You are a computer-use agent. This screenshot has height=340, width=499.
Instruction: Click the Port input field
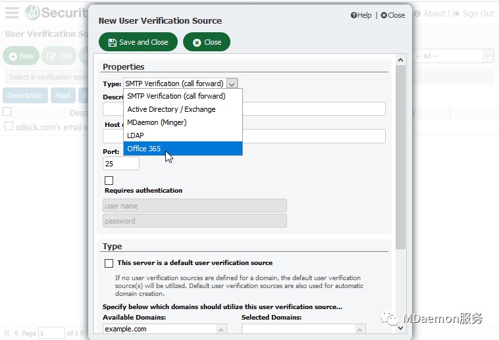click(x=121, y=164)
